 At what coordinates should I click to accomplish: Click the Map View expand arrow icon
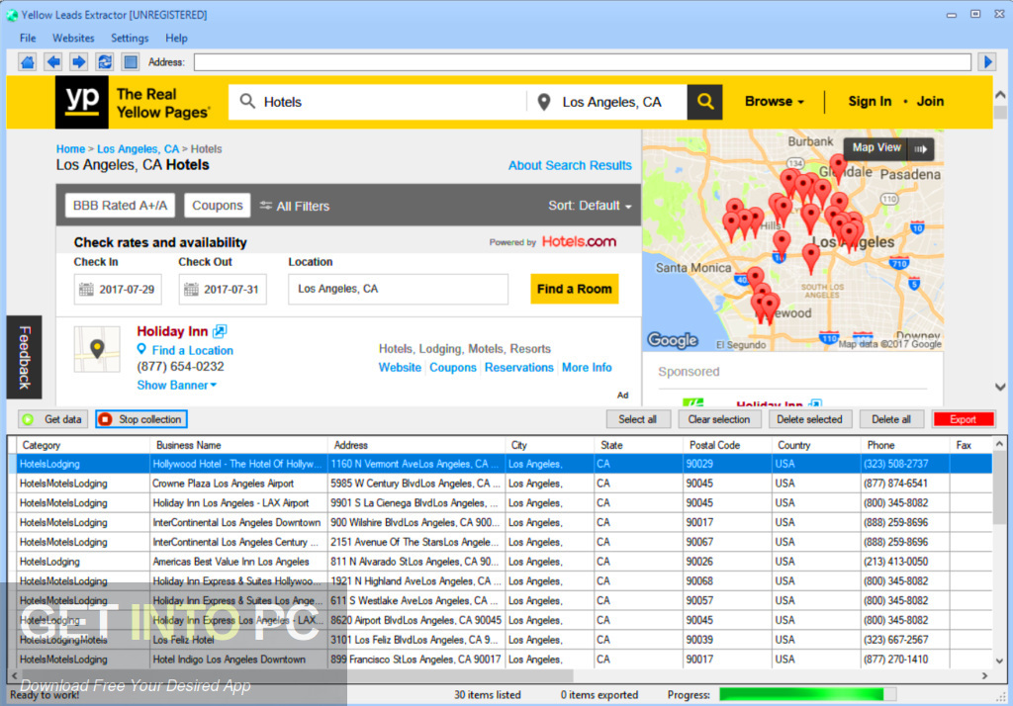click(x=921, y=149)
